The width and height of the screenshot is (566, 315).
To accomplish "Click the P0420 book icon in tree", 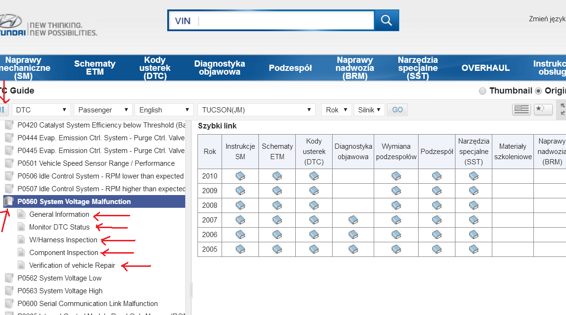I will point(9,125).
